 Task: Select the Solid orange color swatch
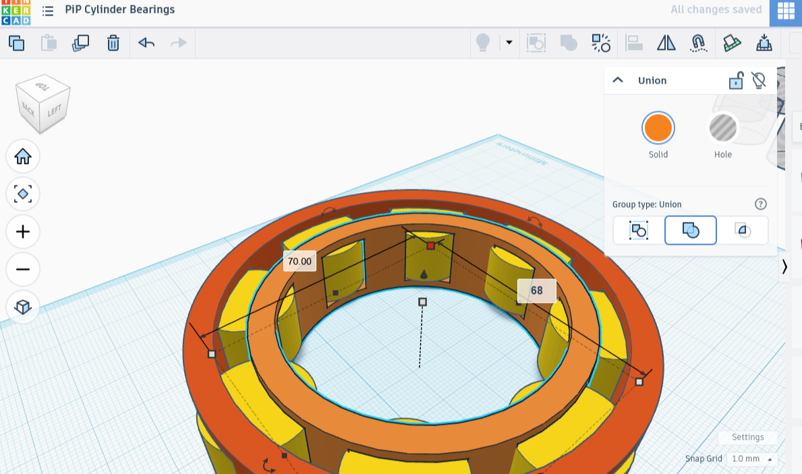(658, 128)
